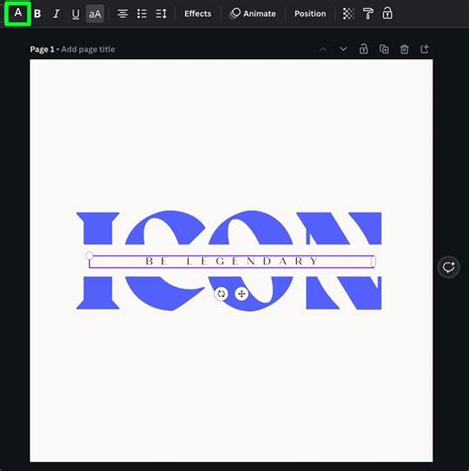Move page down with chevron arrow
This screenshot has width=469, height=471.
[x=343, y=49]
